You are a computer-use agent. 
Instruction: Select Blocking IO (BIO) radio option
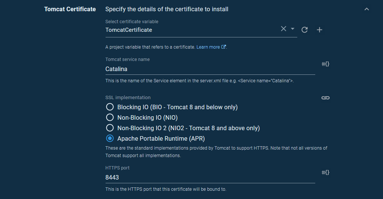pos(110,107)
